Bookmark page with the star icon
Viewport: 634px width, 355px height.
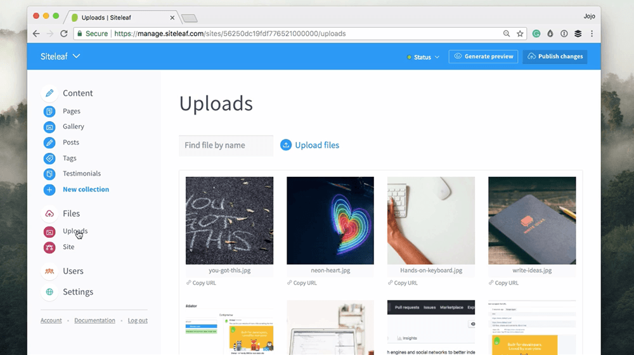tap(520, 34)
